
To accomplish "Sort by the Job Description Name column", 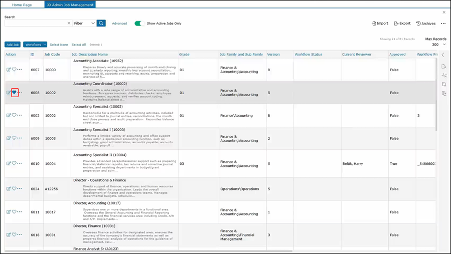I will click(89, 54).
